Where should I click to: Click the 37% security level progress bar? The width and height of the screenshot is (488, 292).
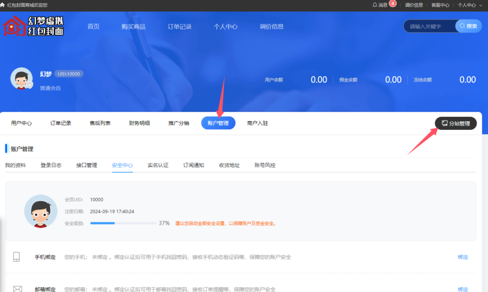point(123,223)
